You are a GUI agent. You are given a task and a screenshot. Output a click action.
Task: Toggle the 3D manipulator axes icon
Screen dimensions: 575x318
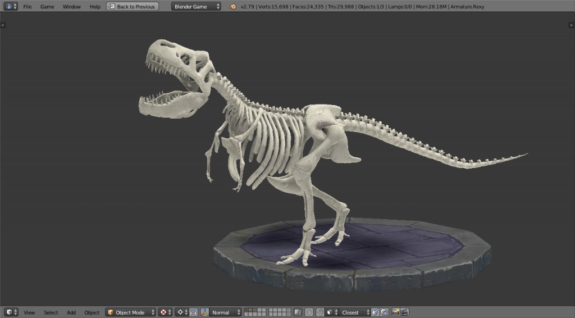click(205, 312)
